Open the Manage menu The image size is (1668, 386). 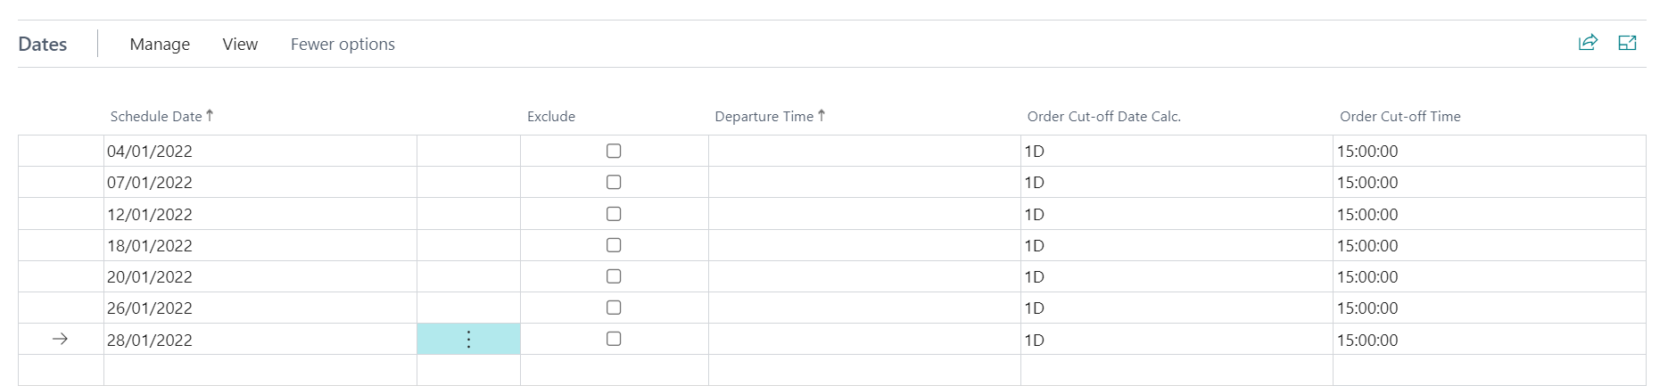coord(160,44)
